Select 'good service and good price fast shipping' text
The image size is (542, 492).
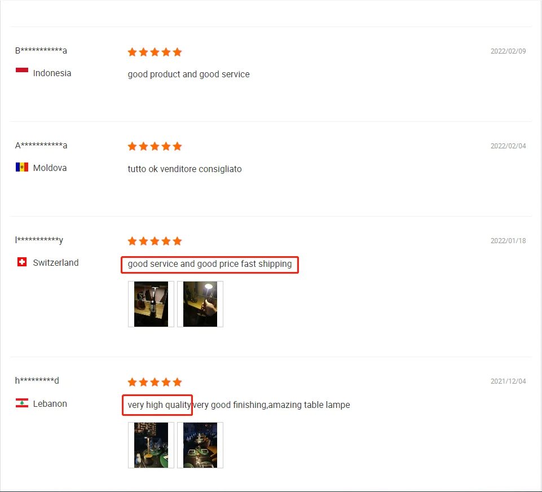pos(209,264)
